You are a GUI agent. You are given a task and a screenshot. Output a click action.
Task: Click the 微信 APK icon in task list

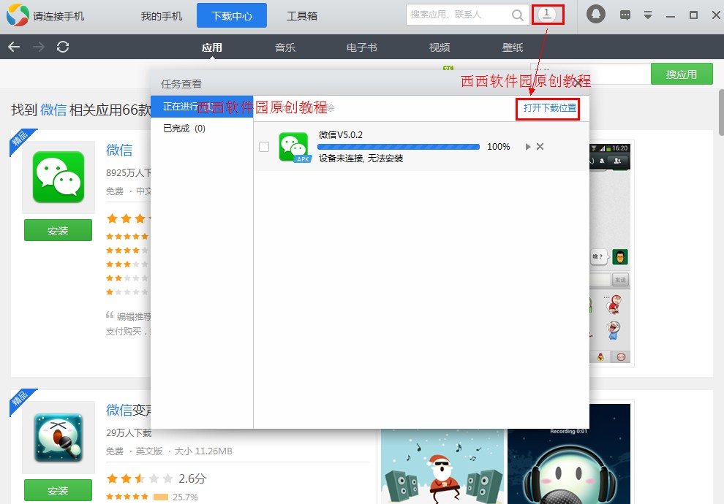click(x=294, y=147)
